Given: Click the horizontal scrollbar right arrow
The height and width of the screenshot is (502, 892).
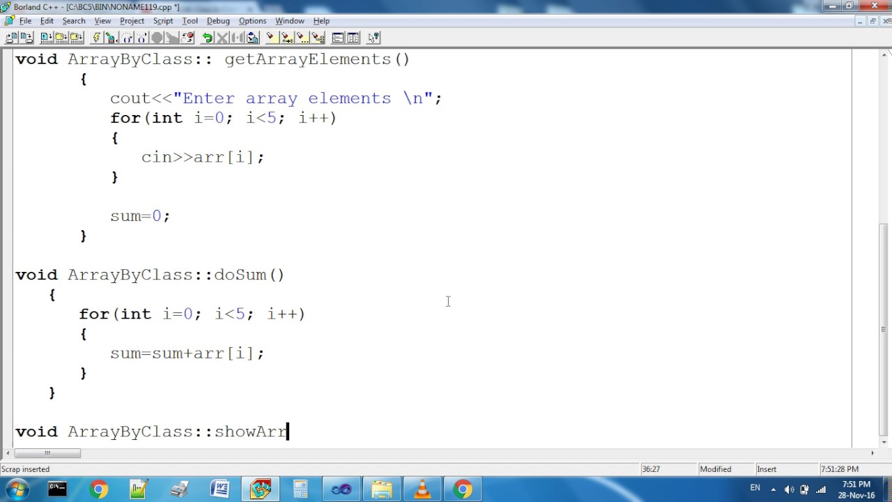Looking at the screenshot, I should click(872, 453).
